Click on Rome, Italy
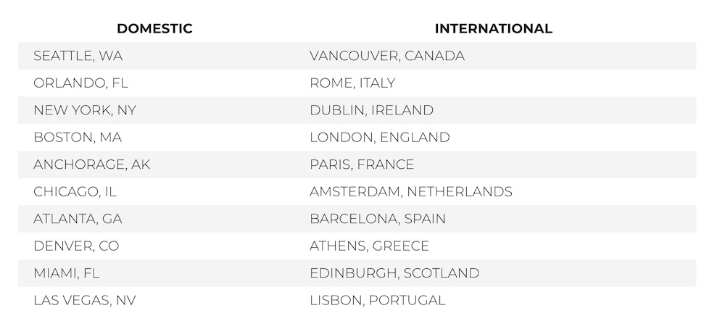Image resolution: width=725 pixels, height=329 pixels. click(352, 83)
